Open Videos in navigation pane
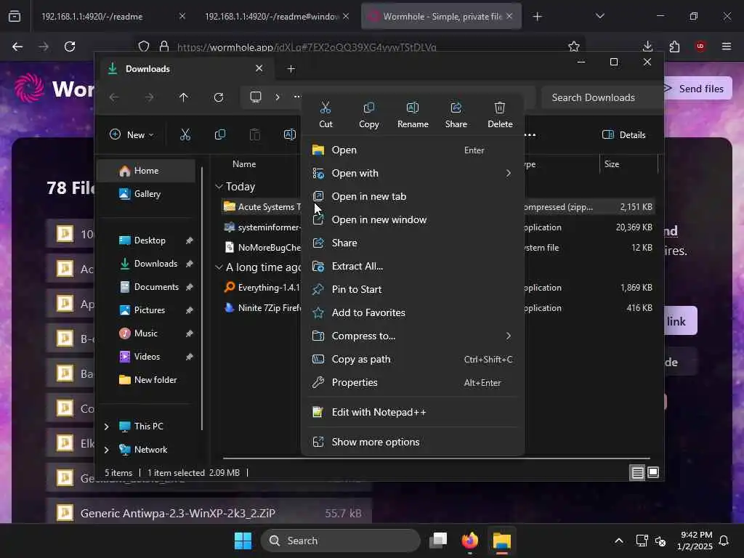 tap(146, 357)
